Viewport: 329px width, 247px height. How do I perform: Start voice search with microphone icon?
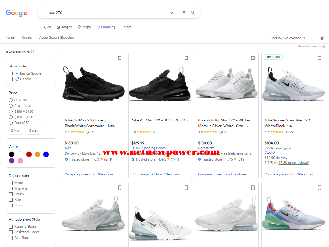[x=184, y=13]
